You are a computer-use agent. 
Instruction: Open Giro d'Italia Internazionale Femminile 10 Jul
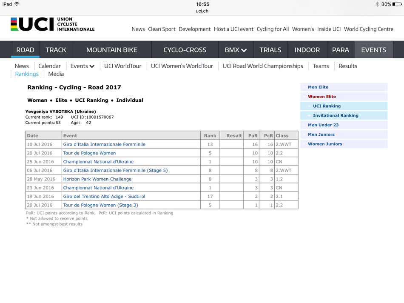tap(104, 144)
